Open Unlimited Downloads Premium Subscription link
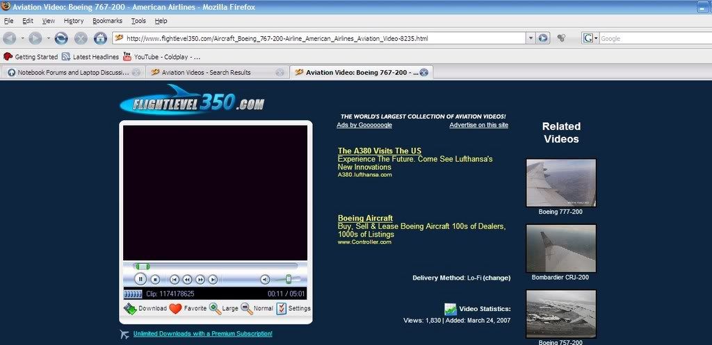 (x=202, y=334)
